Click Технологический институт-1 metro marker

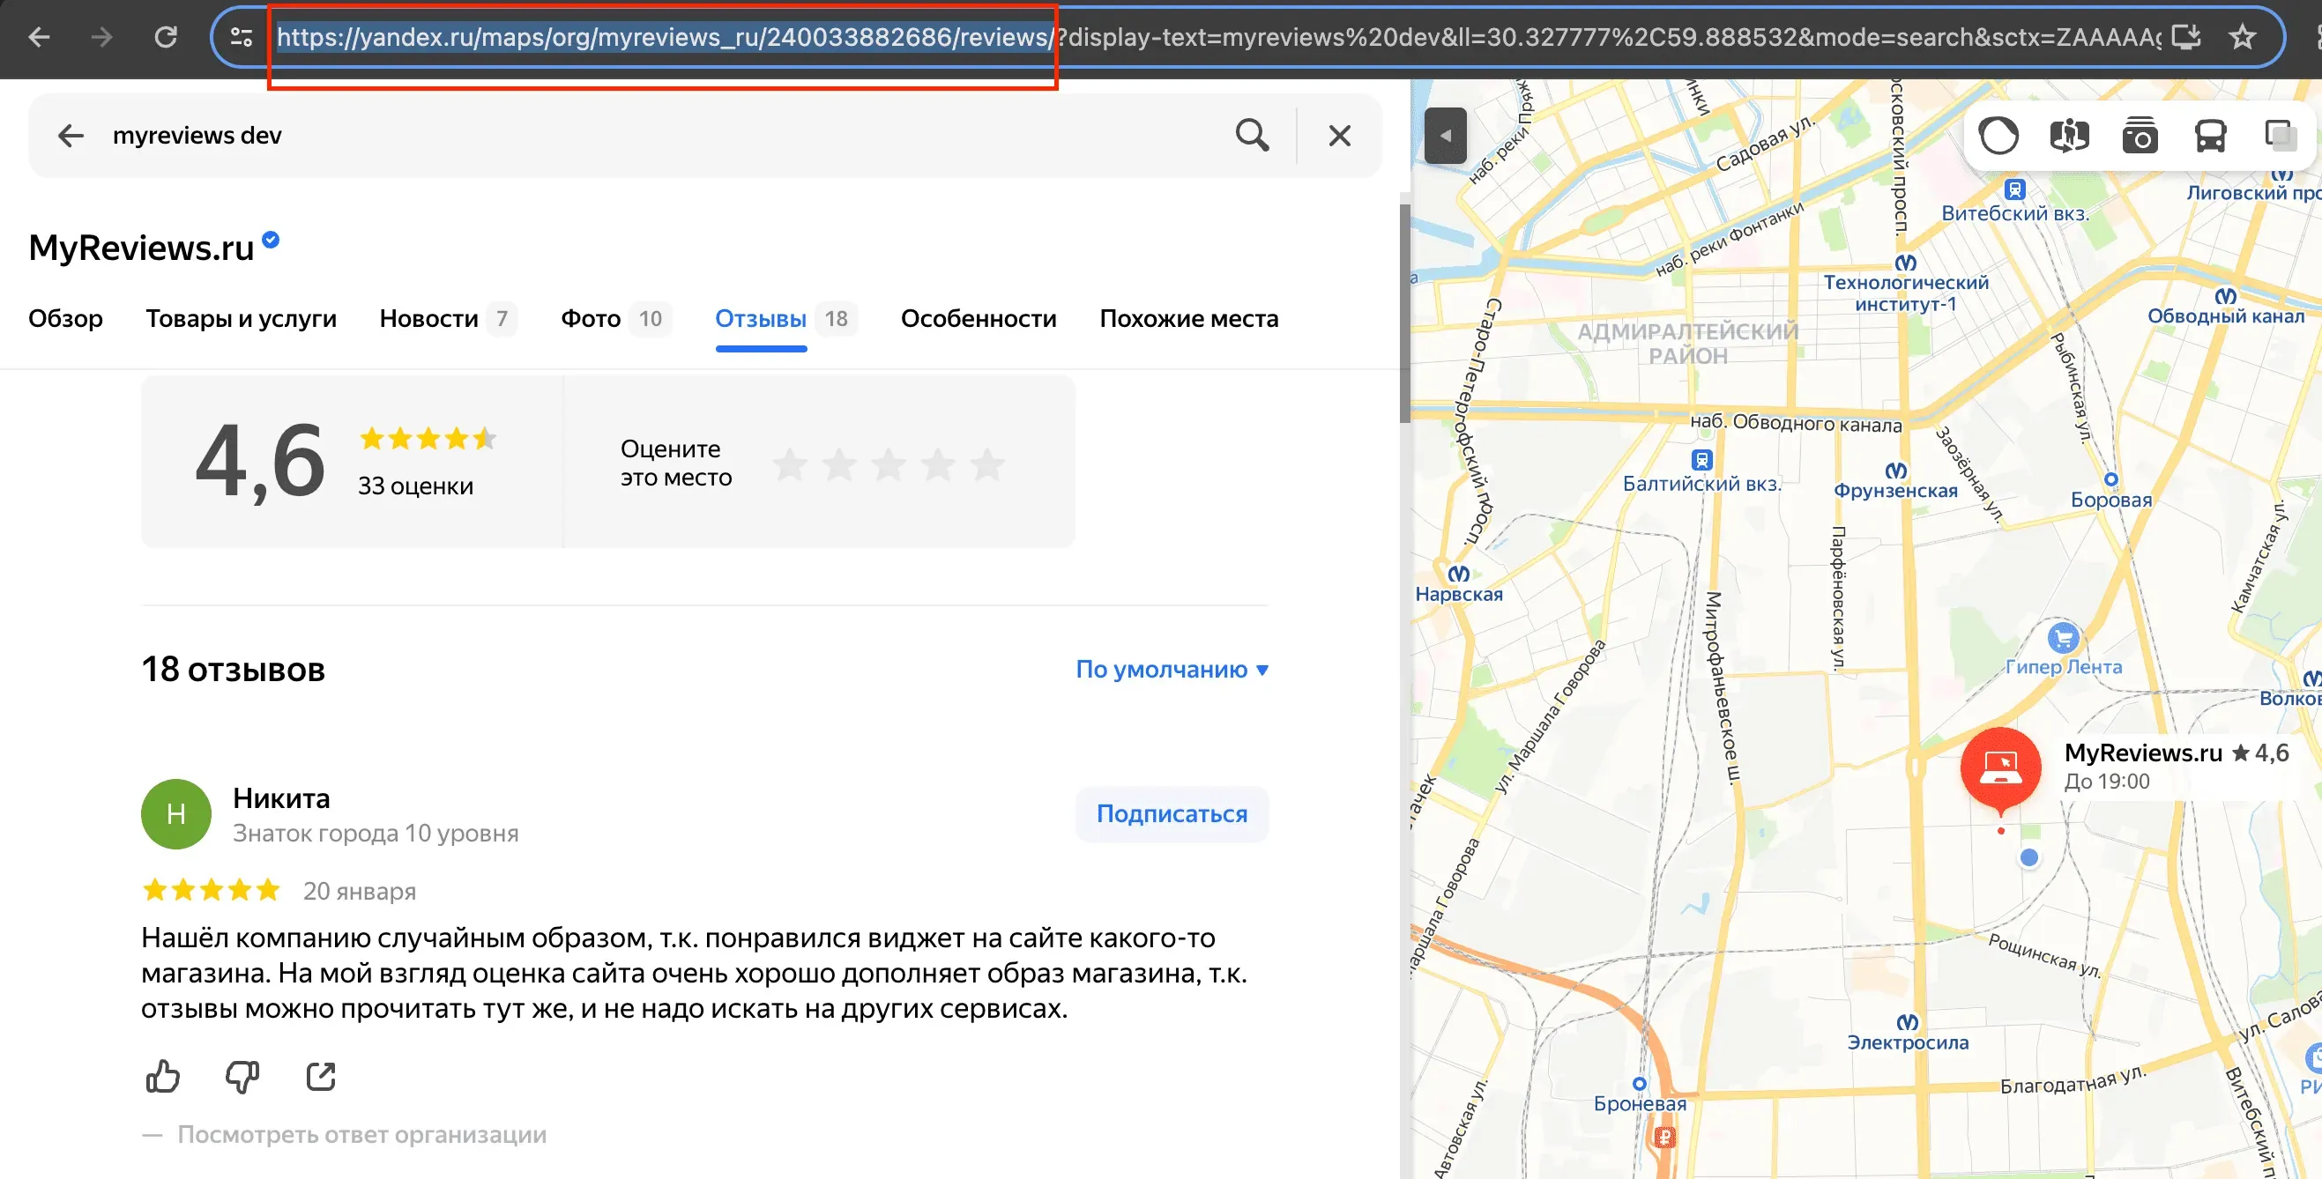(x=1906, y=263)
